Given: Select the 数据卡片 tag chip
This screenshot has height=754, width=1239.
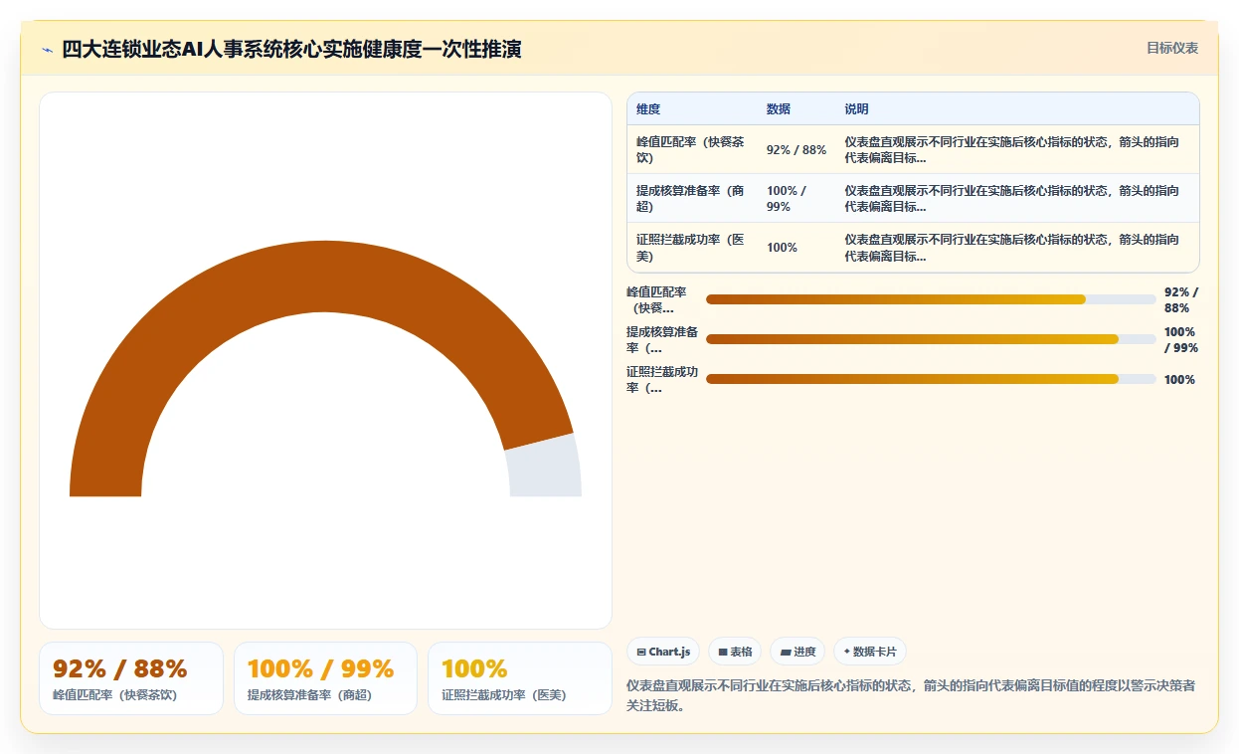Looking at the screenshot, I should [870, 652].
